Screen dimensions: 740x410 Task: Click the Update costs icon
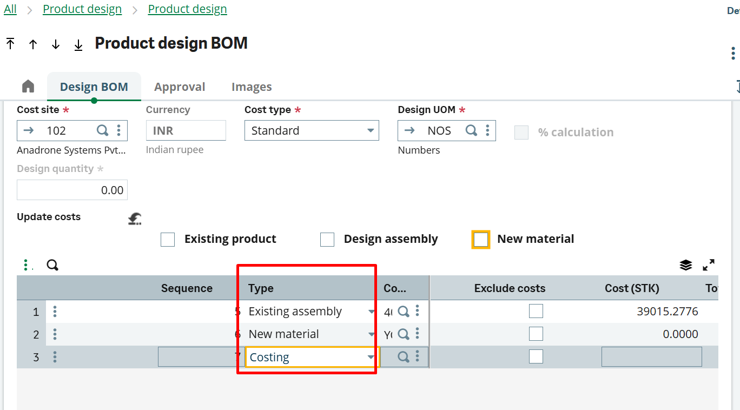(x=135, y=218)
